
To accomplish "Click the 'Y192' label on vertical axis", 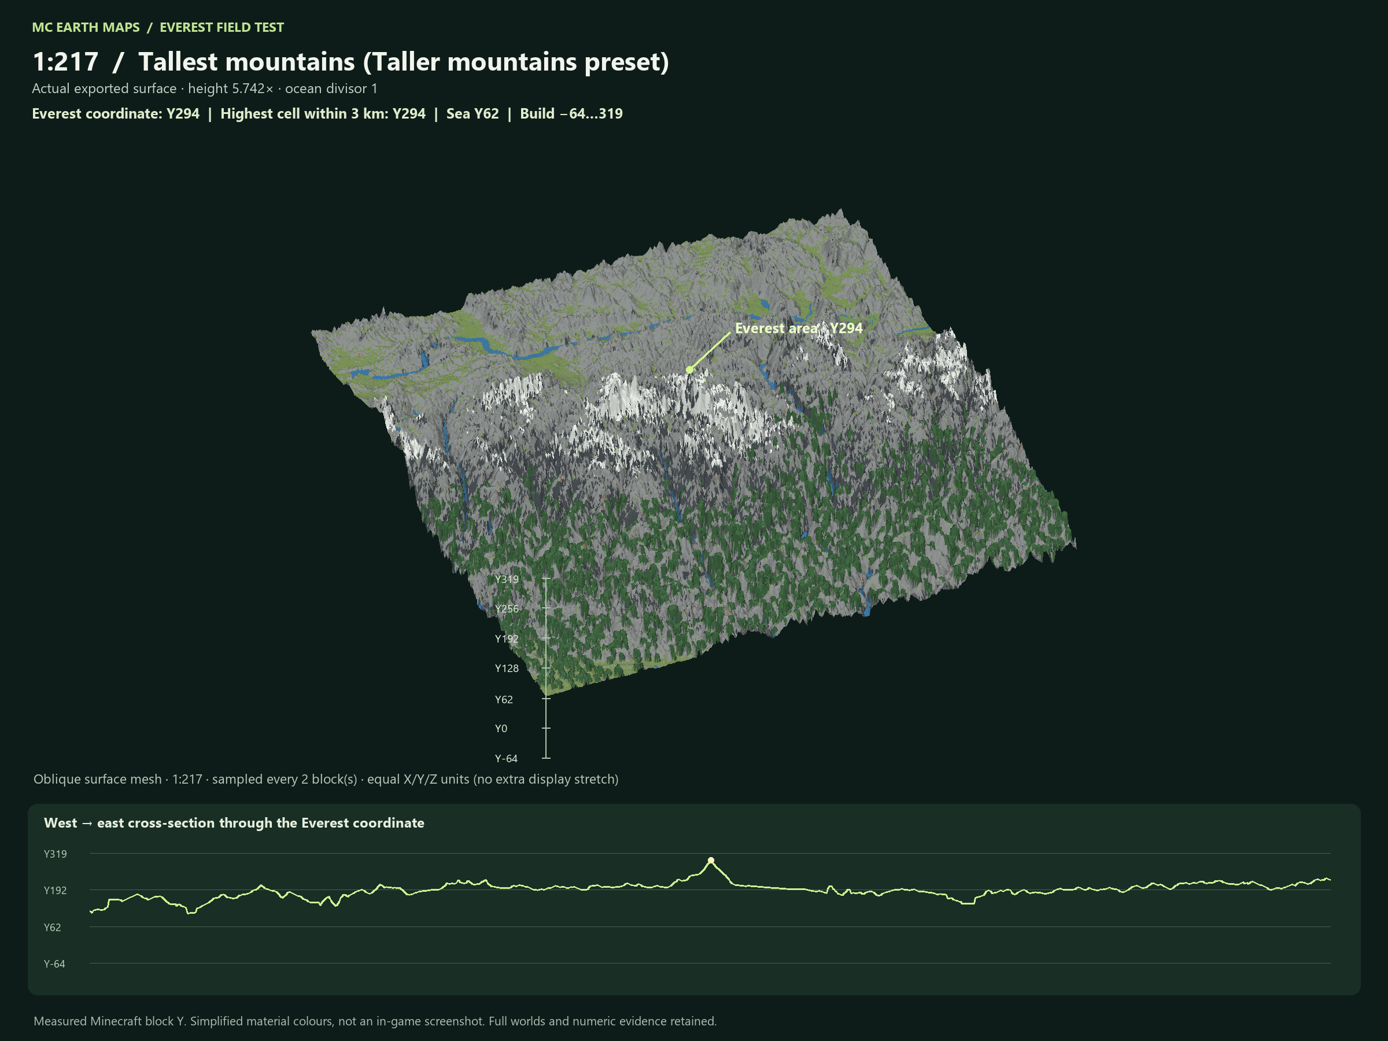I will [507, 639].
